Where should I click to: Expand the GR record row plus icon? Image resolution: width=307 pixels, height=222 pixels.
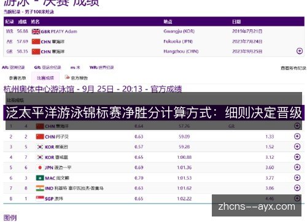[x=300, y=51]
